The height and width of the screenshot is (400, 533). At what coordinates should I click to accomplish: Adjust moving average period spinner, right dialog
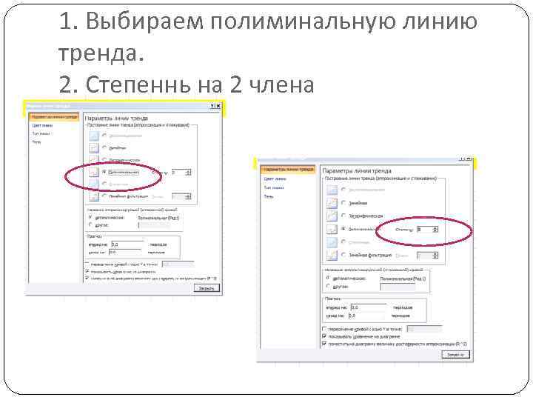pyautogui.click(x=435, y=255)
